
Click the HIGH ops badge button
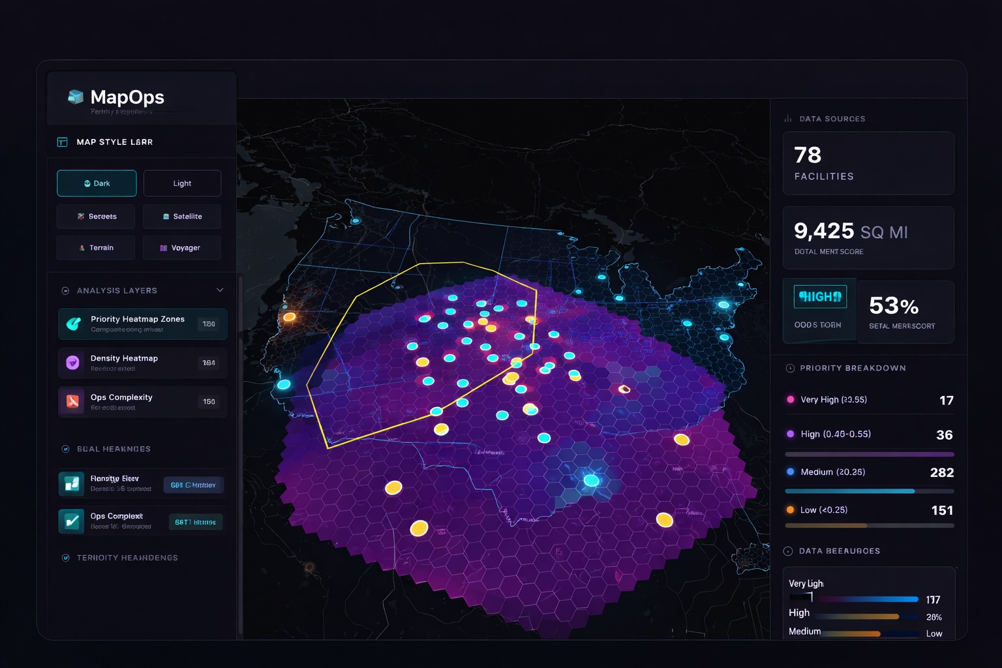(819, 297)
